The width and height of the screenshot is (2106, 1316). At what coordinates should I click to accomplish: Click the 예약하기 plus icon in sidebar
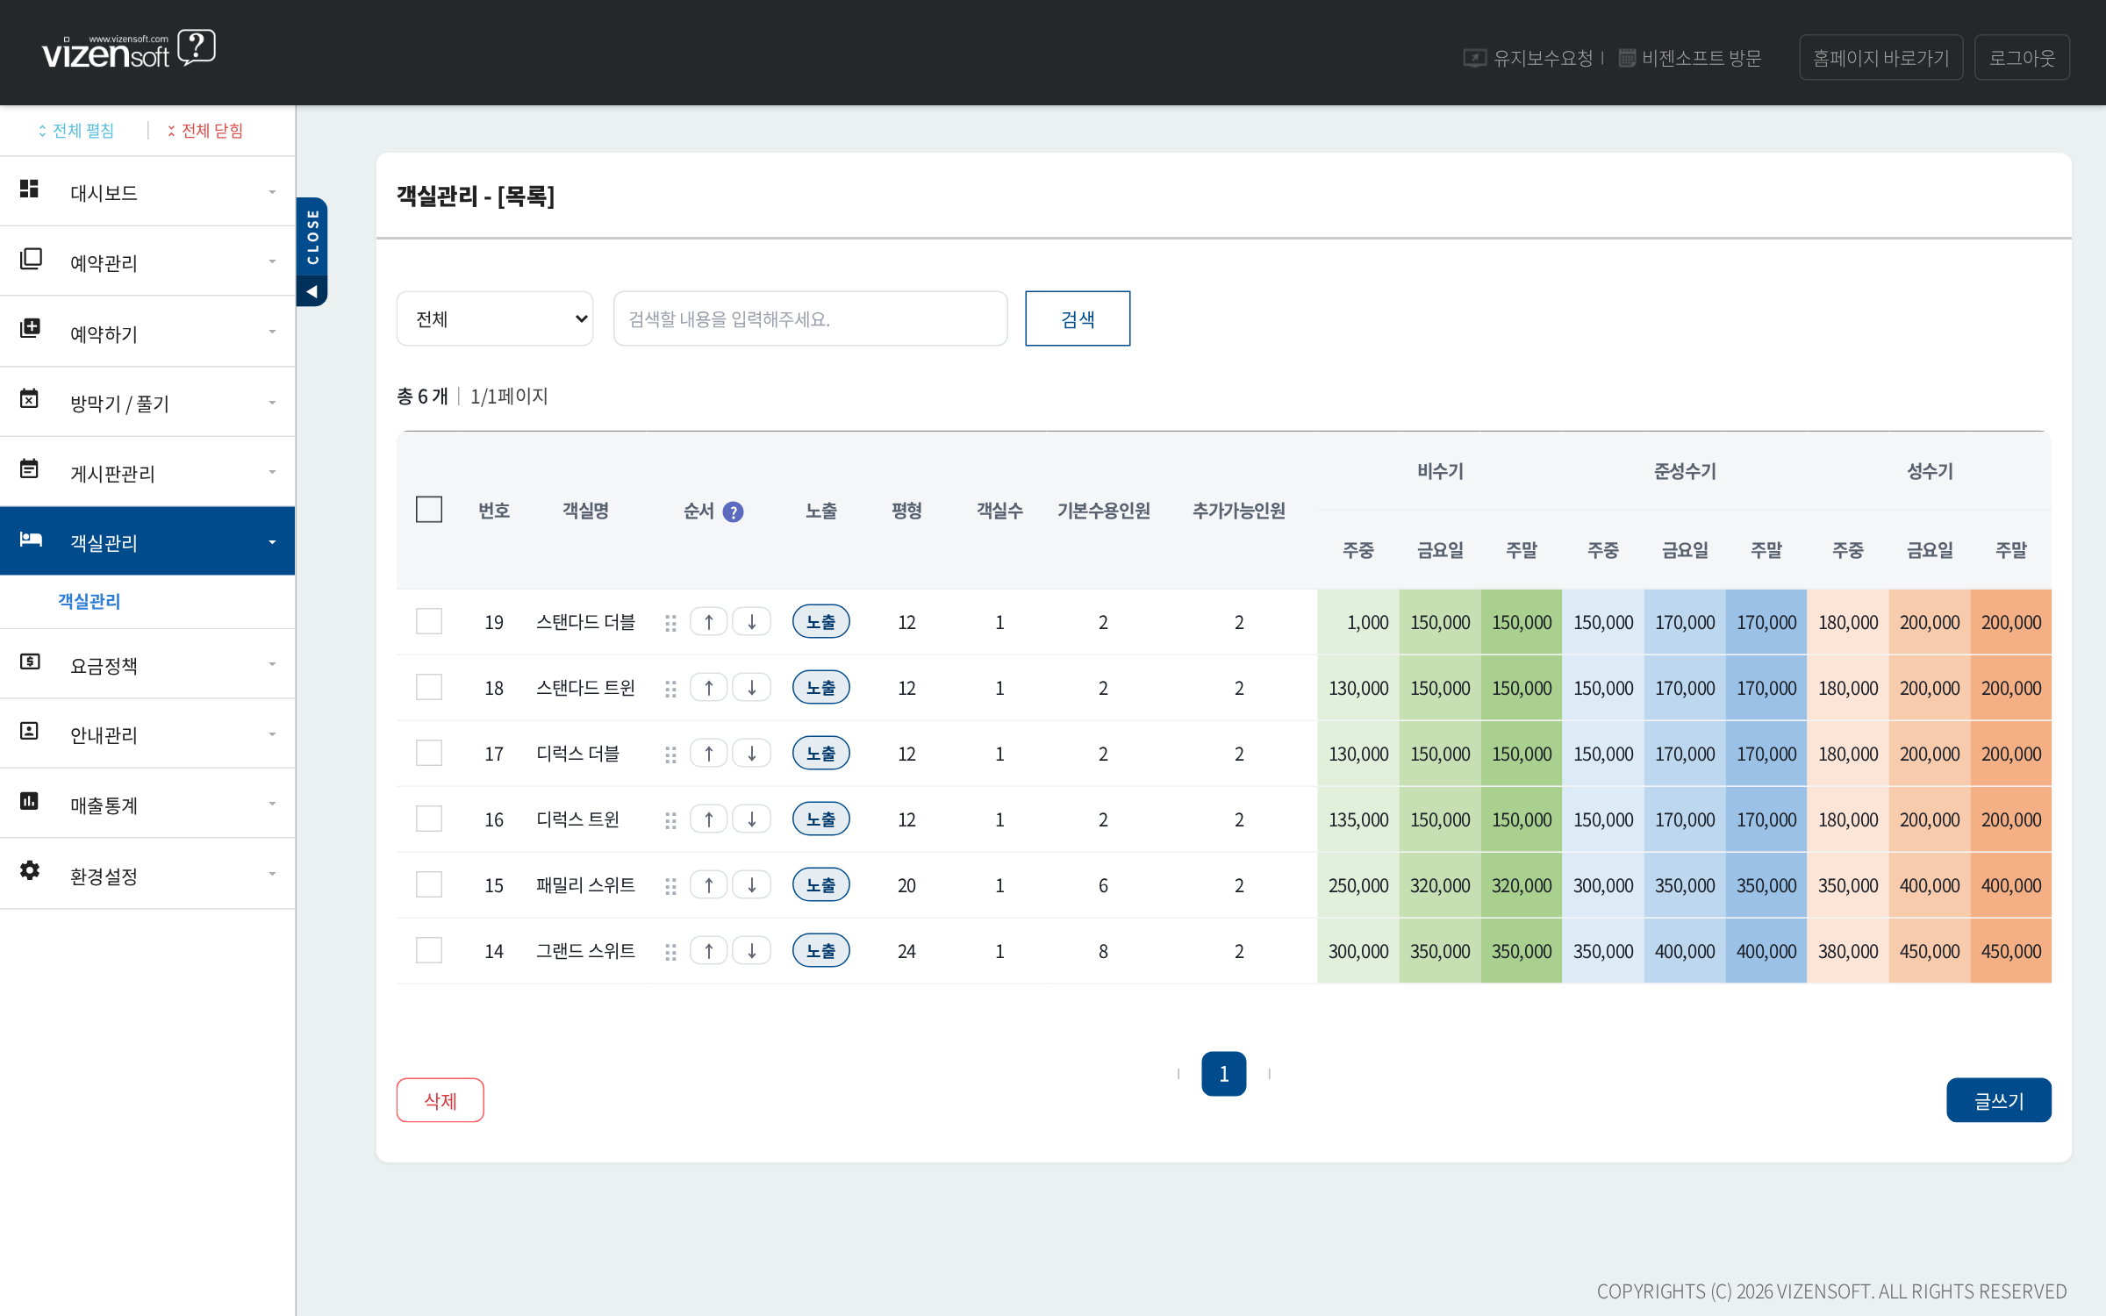30,328
